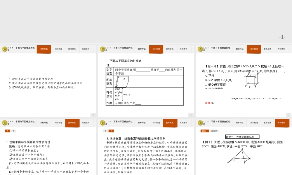Click the owl icon on the 重难聚焦 slide
This screenshot has width=292, height=175.
pos(4,123)
